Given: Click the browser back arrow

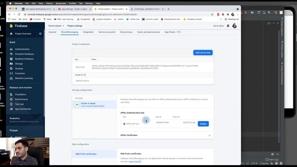Looking at the screenshot, I should (9, 14).
